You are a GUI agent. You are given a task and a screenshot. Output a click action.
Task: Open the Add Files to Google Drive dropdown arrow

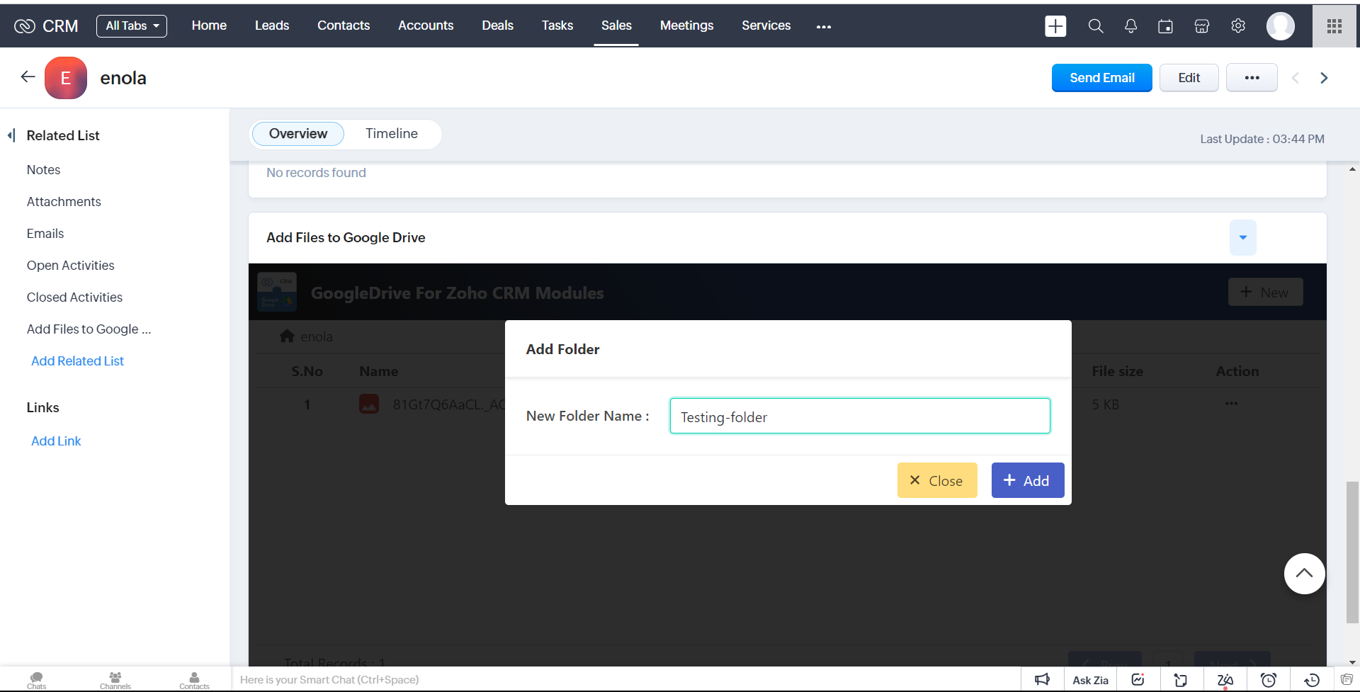tap(1242, 238)
